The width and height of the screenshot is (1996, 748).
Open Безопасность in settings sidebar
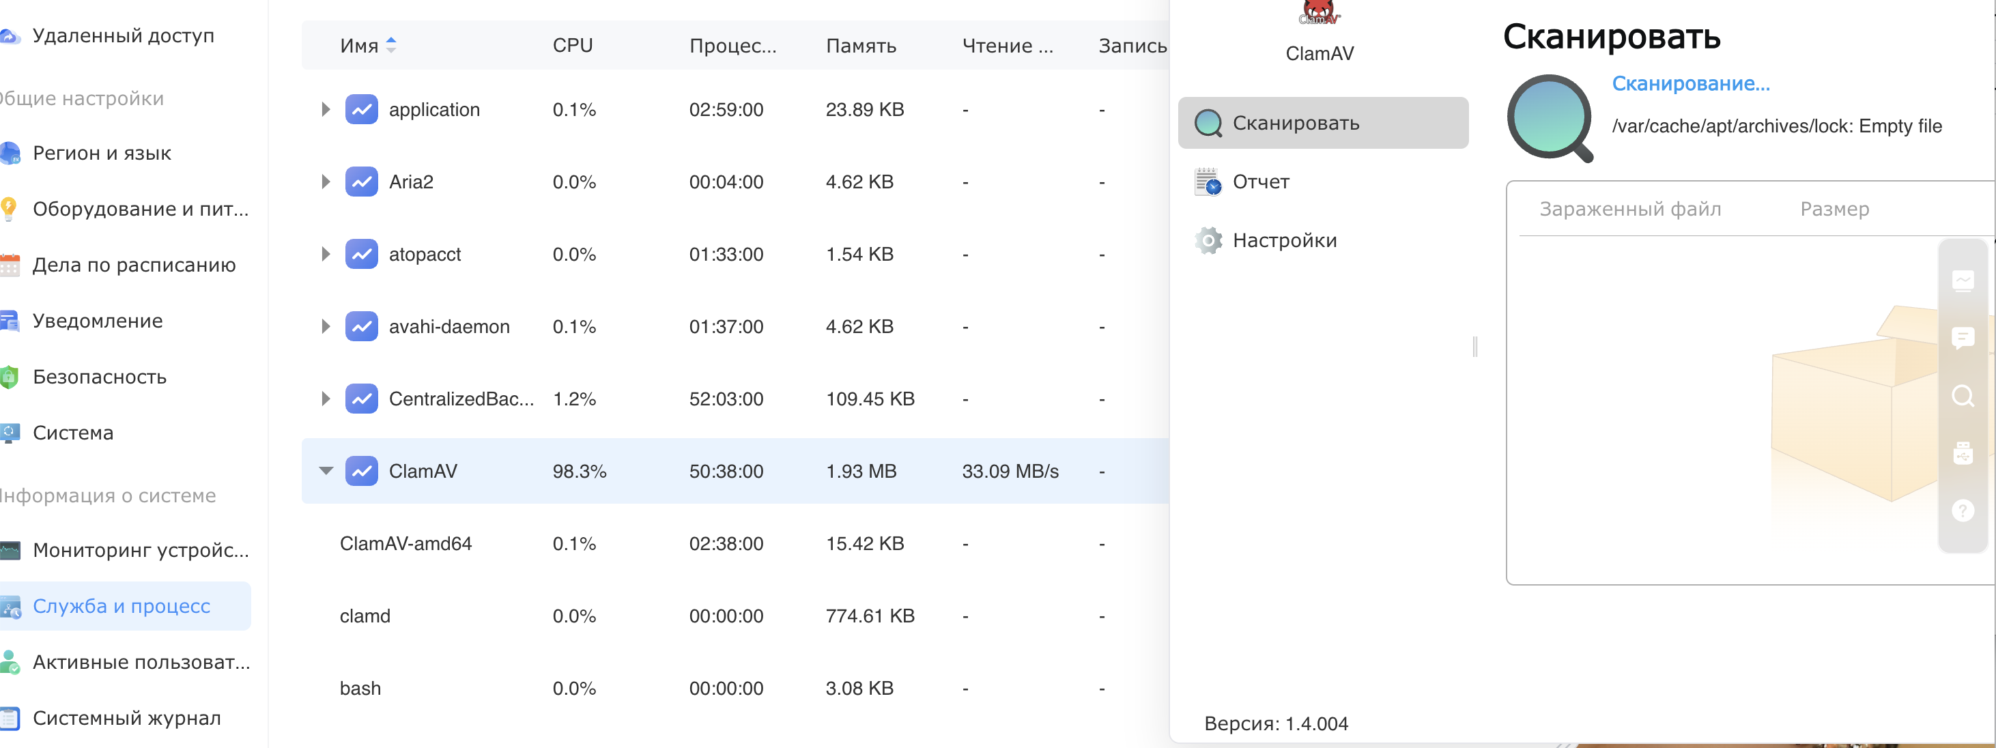pyautogui.click(x=99, y=377)
